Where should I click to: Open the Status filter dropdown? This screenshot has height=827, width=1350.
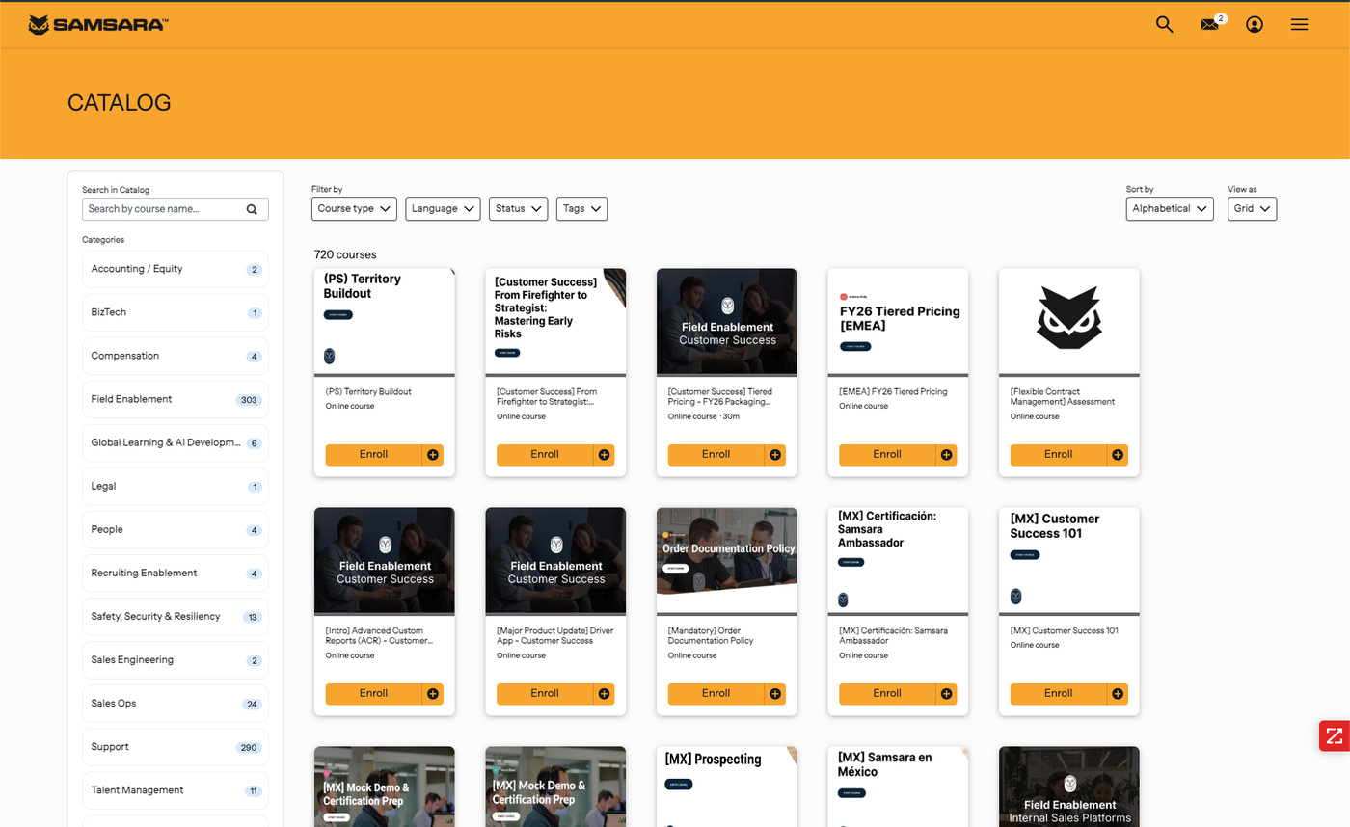point(518,209)
